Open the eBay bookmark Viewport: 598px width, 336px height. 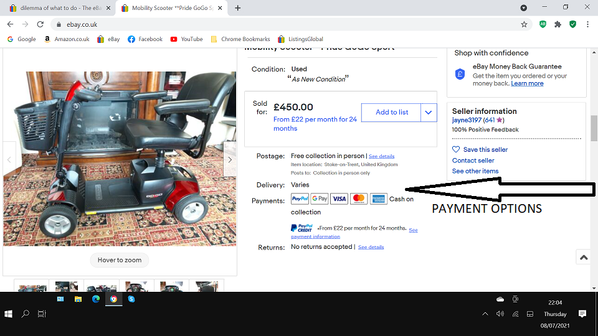[108, 39]
